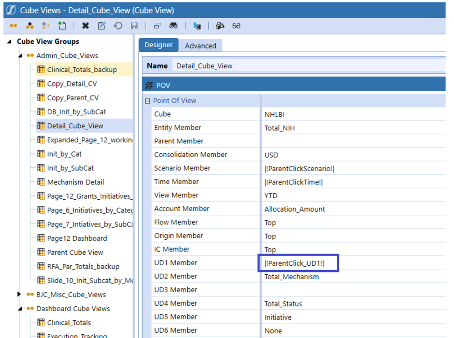
Task: Collapse the Dashboard Cube Views group
Action: click(x=20, y=309)
